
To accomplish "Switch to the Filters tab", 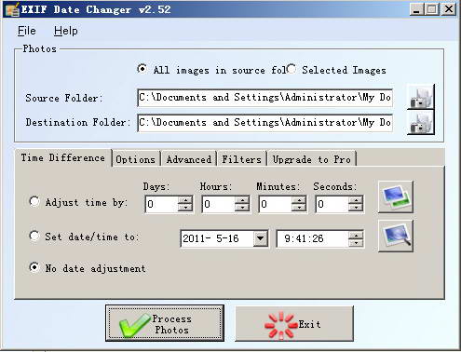I will 242,159.
